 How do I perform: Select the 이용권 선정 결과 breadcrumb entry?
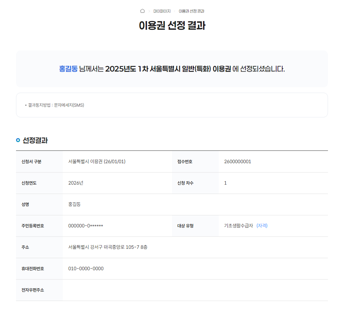pos(191,11)
